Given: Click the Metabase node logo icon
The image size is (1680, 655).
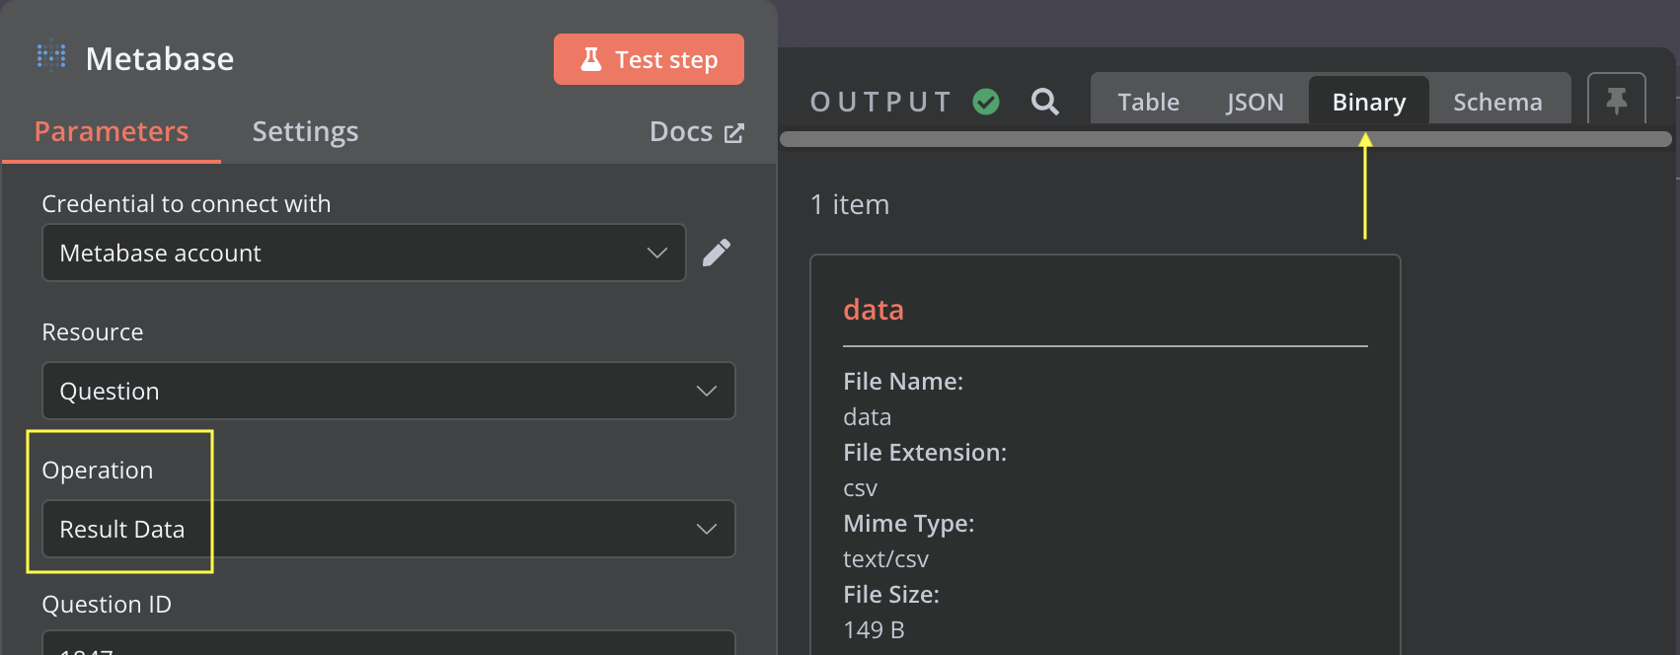Looking at the screenshot, I should click(51, 56).
